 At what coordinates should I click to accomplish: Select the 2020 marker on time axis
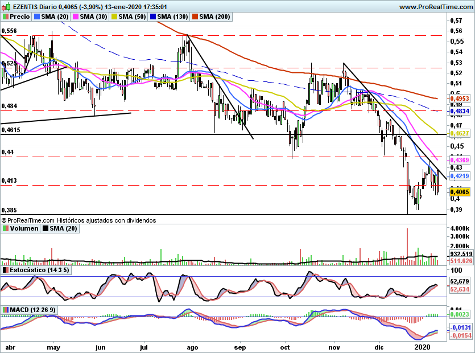[422, 347]
